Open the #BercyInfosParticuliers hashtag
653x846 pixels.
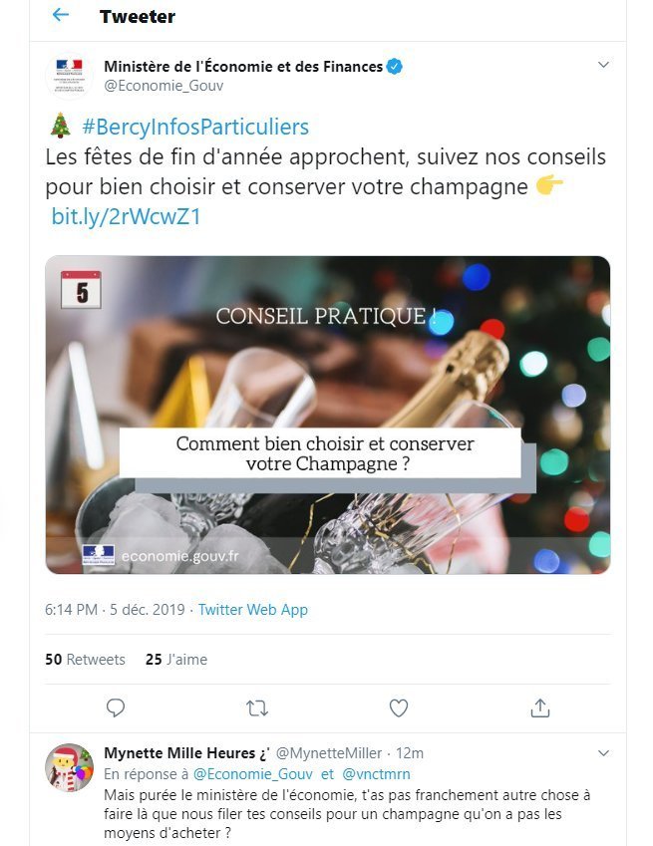click(195, 128)
